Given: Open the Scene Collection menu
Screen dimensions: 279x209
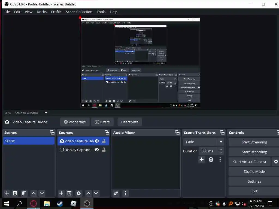Looking at the screenshot, I should [79, 12].
